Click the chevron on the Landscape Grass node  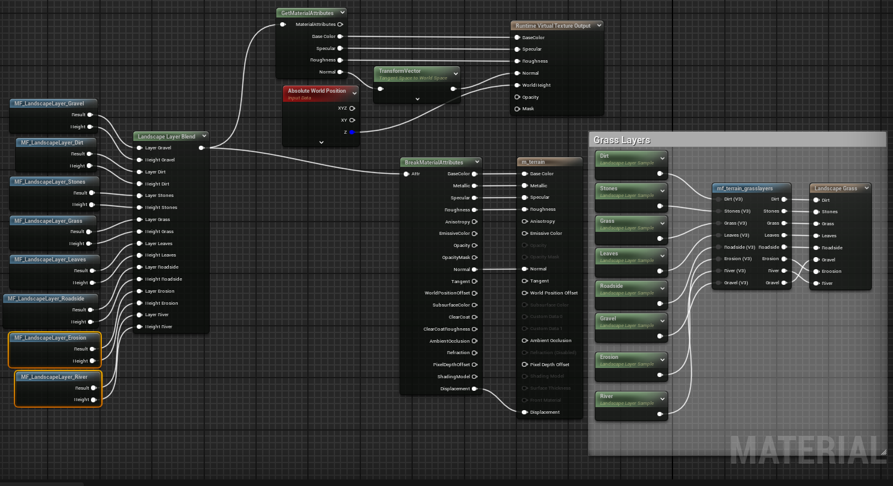point(866,188)
